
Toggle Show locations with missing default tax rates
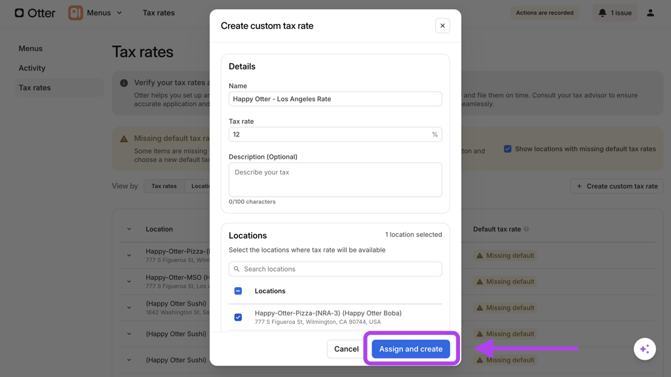click(x=507, y=149)
